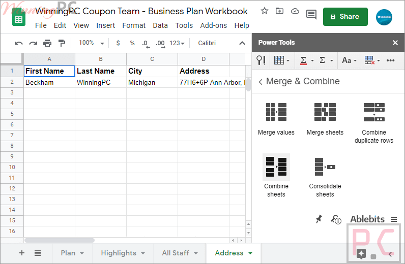
Task: Switch to the All Staff tab
Action: click(176, 253)
